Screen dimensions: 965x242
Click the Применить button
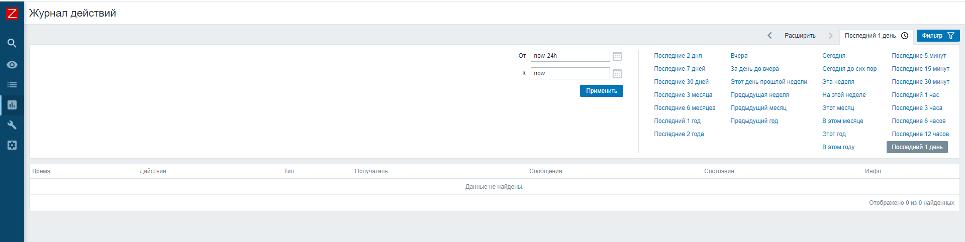coord(602,91)
